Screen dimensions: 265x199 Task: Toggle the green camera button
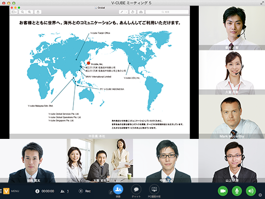223,191
